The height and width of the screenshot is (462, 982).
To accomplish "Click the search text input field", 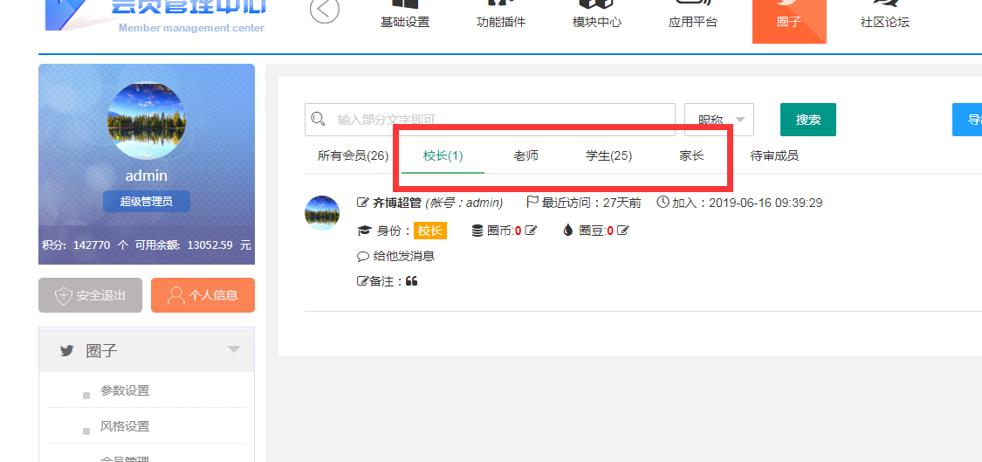I will pyautogui.click(x=498, y=120).
